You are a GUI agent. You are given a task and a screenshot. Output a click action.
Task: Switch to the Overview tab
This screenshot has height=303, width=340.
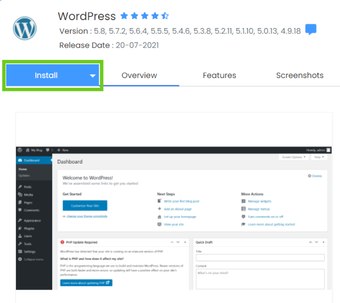click(x=139, y=75)
